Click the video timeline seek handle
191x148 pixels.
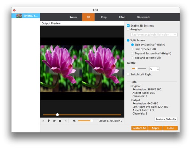(x=57, y=115)
